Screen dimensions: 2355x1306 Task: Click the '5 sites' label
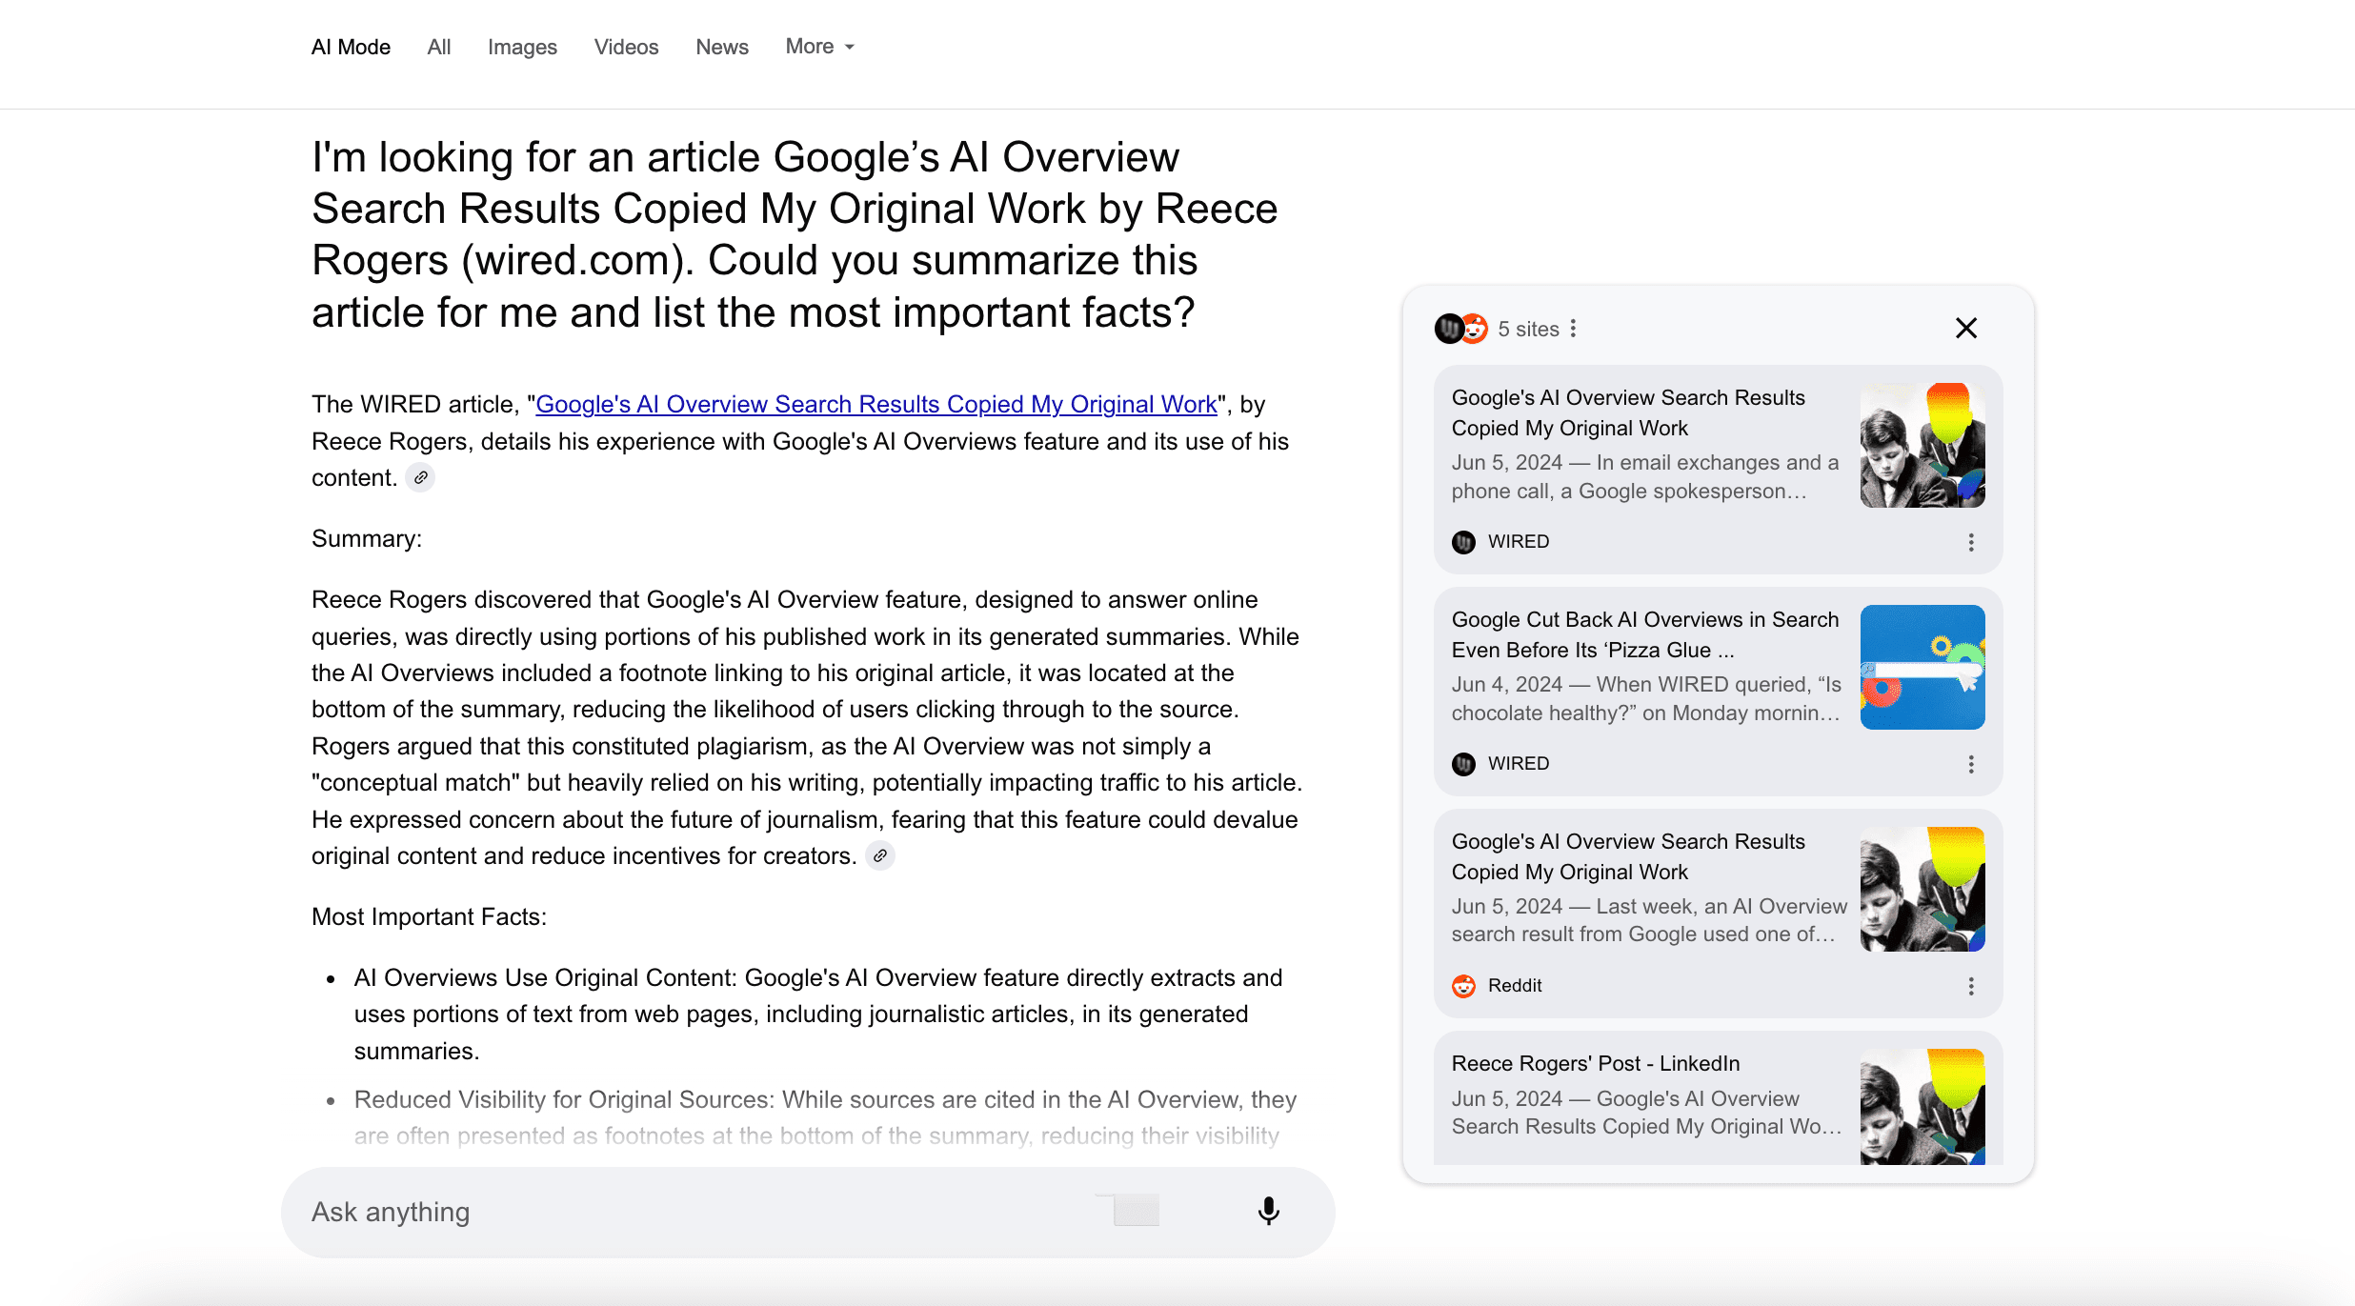click(1528, 329)
